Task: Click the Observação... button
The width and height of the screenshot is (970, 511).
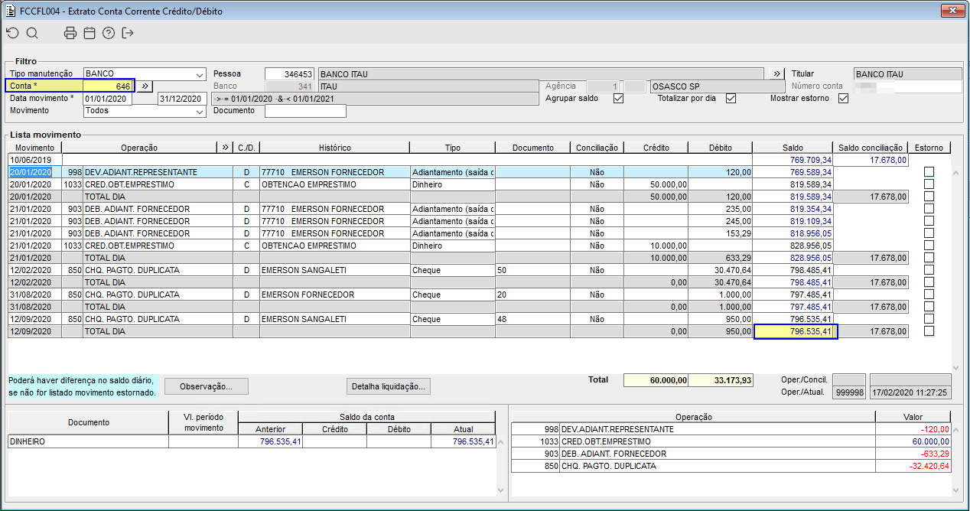Action: 206,386
